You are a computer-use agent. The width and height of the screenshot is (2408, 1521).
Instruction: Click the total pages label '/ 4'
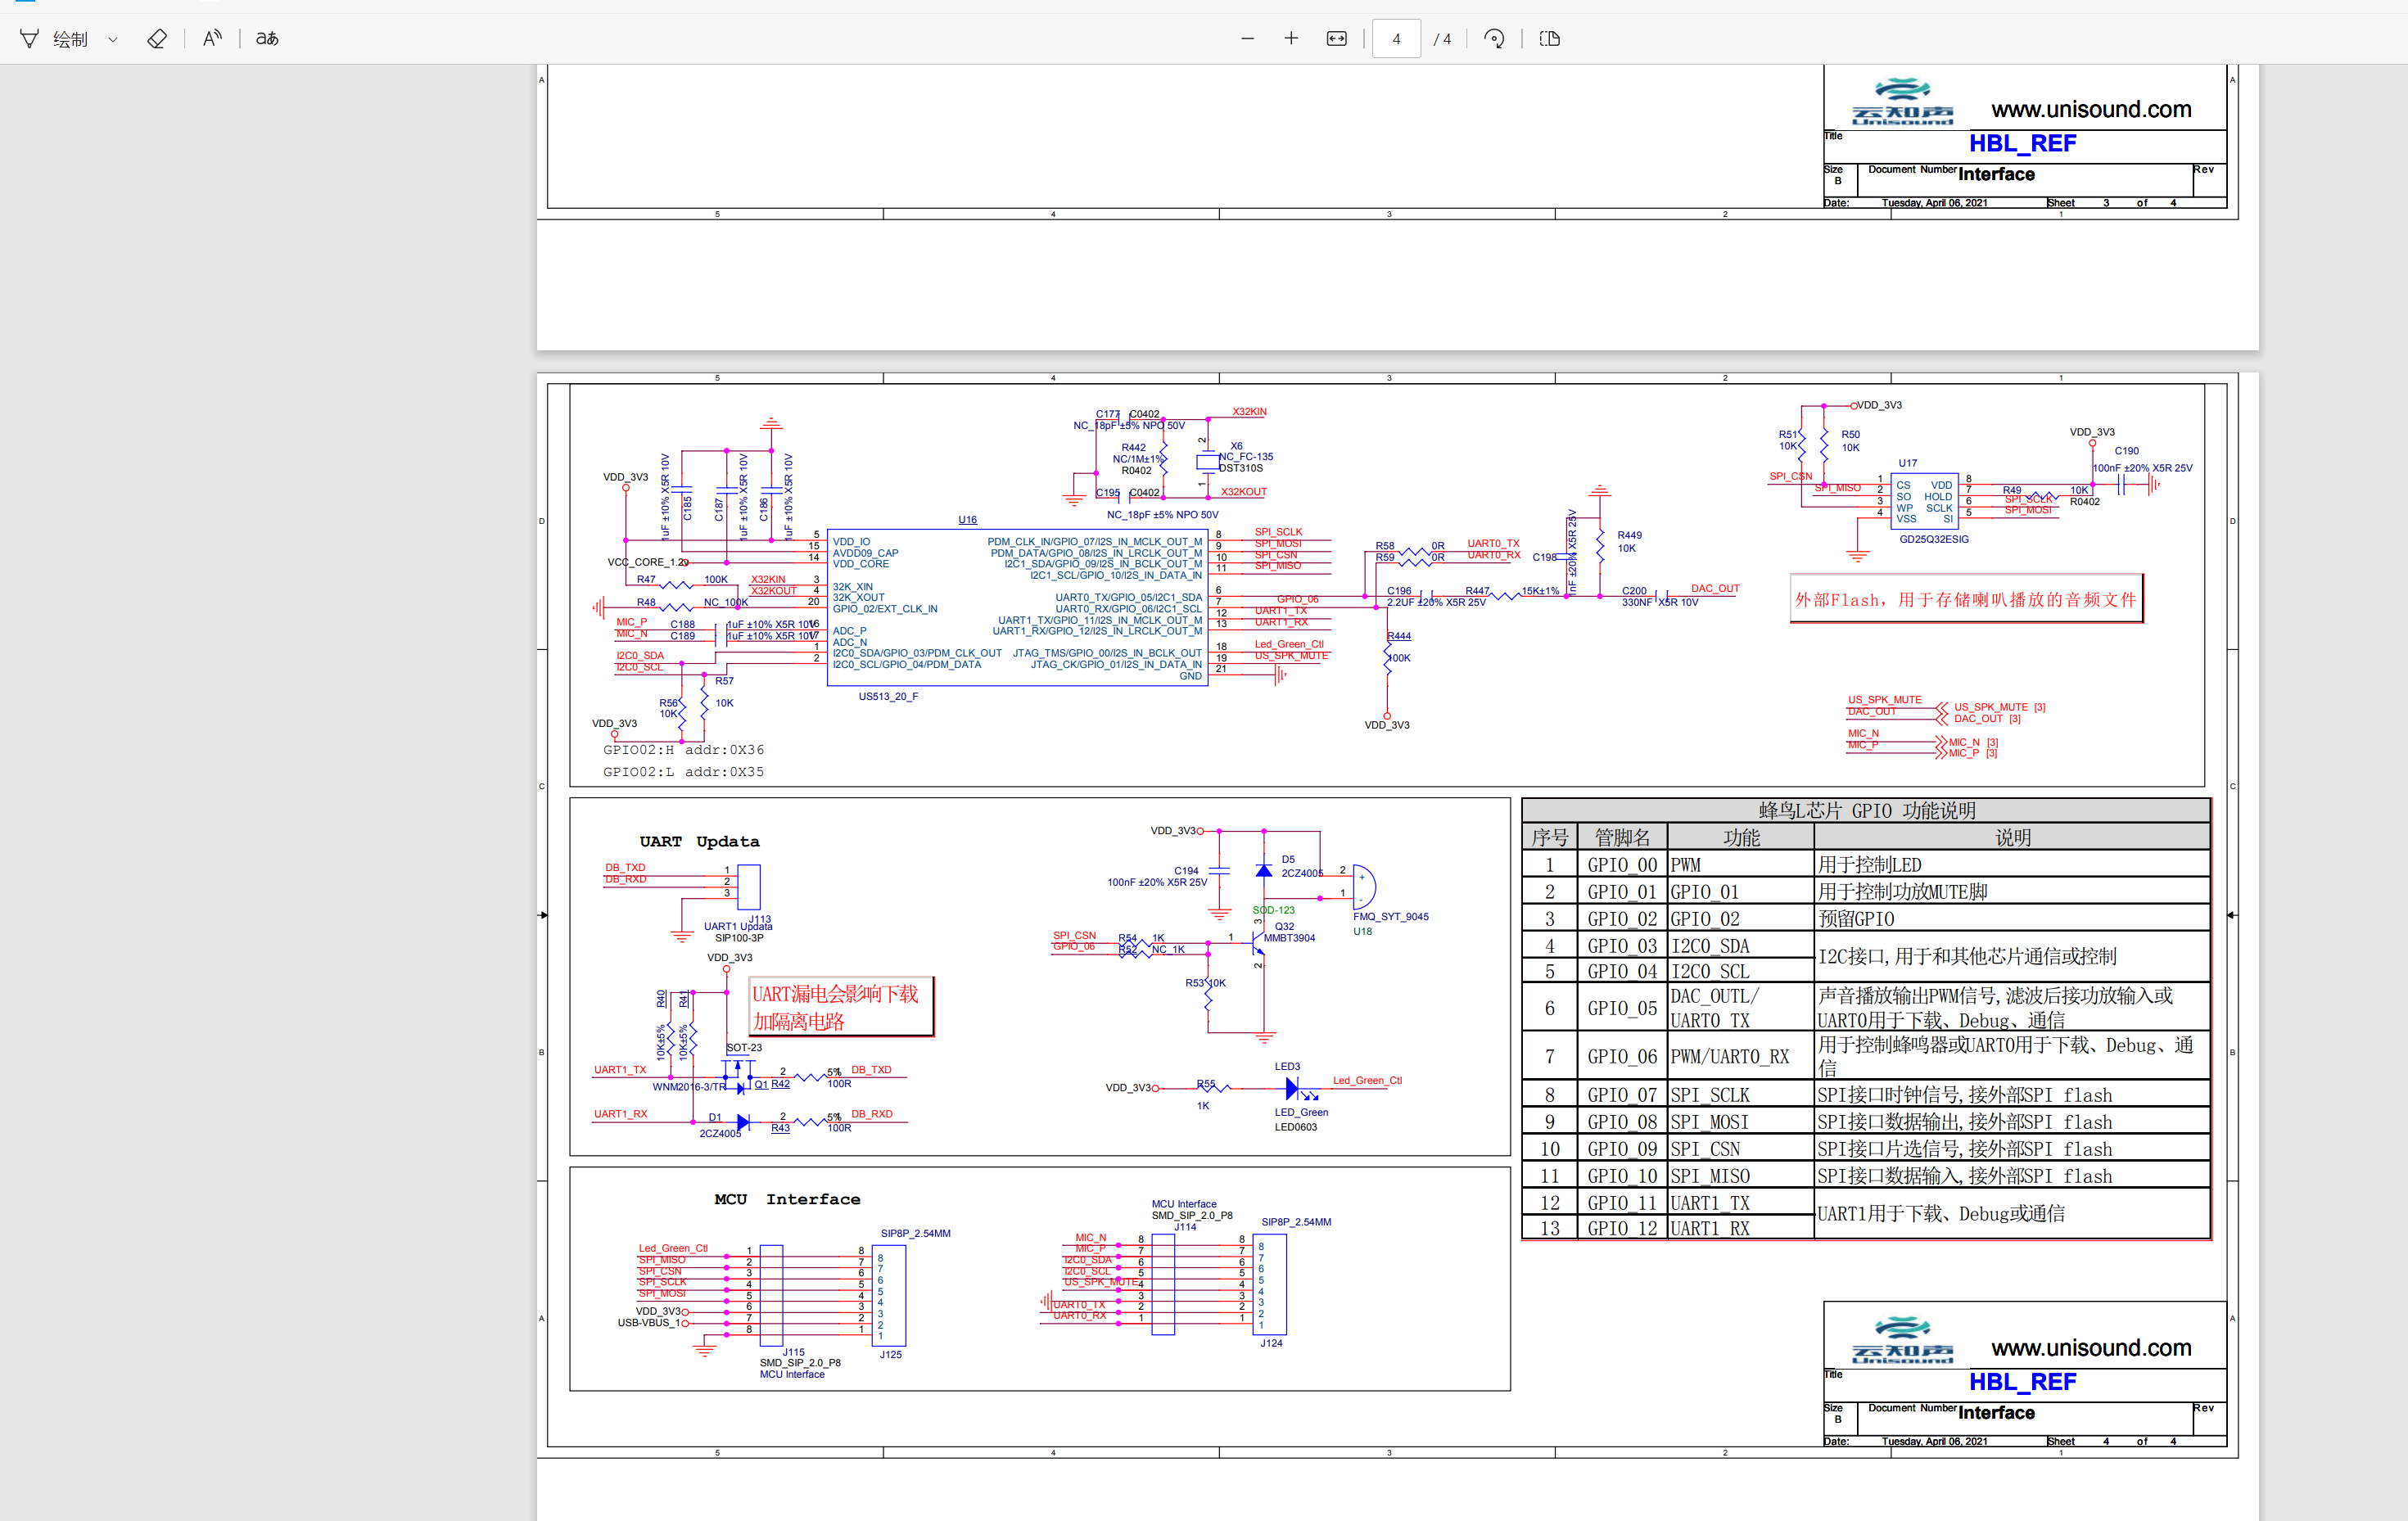pyautogui.click(x=1442, y=39)
